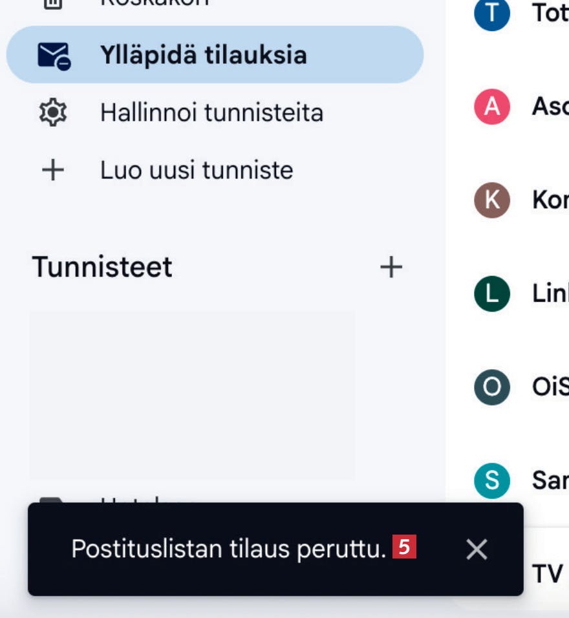Click the dark green L sender avatar

point(492,293)
